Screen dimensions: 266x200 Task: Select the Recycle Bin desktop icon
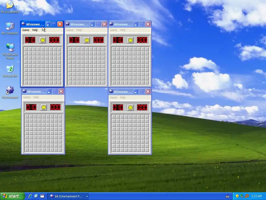[x=10, y=71]
